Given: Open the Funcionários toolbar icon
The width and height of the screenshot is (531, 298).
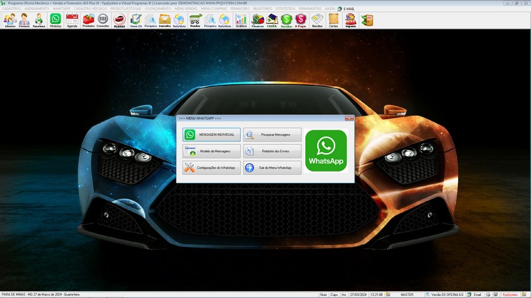Looking at the screenshot, I should 39,21.
